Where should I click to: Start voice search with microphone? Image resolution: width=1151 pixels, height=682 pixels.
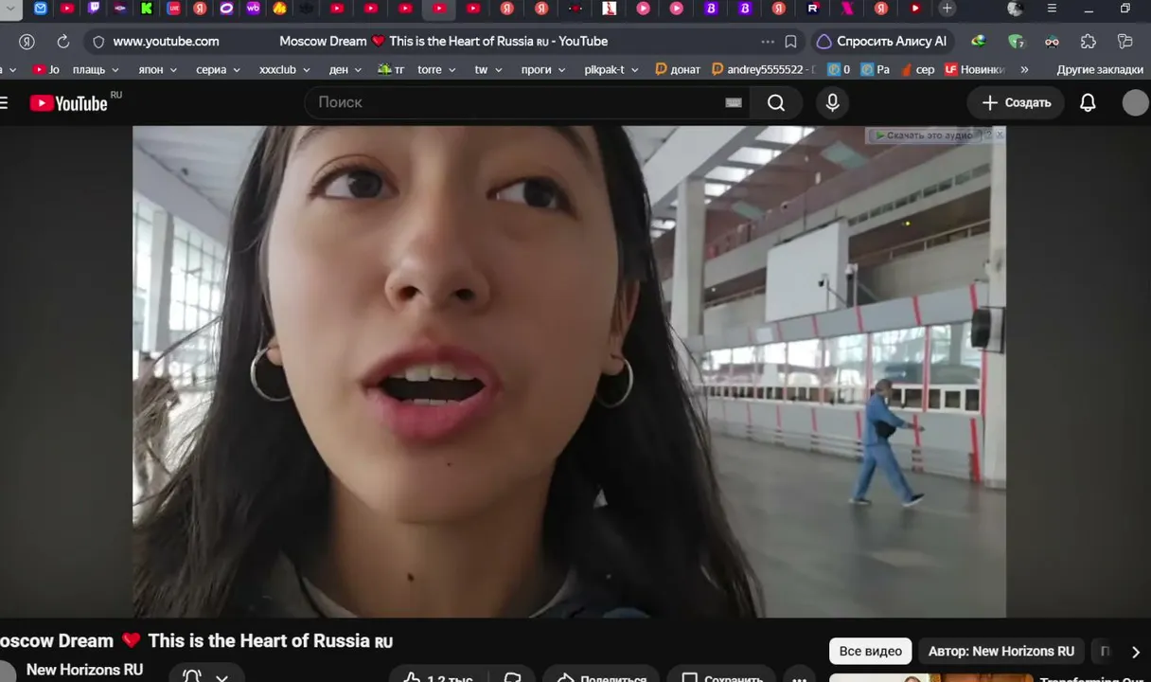832,102
